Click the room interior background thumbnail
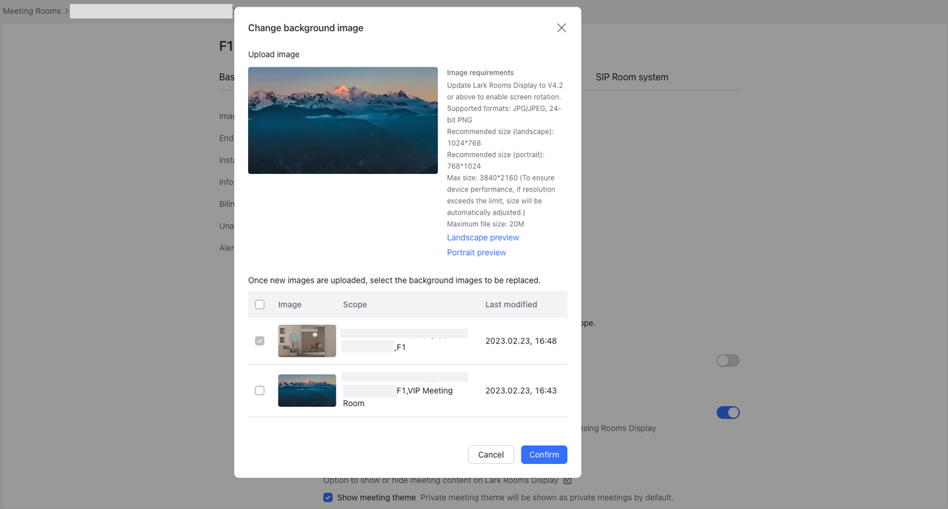Viewport: 948px width, 509px height. pos(307,341)
